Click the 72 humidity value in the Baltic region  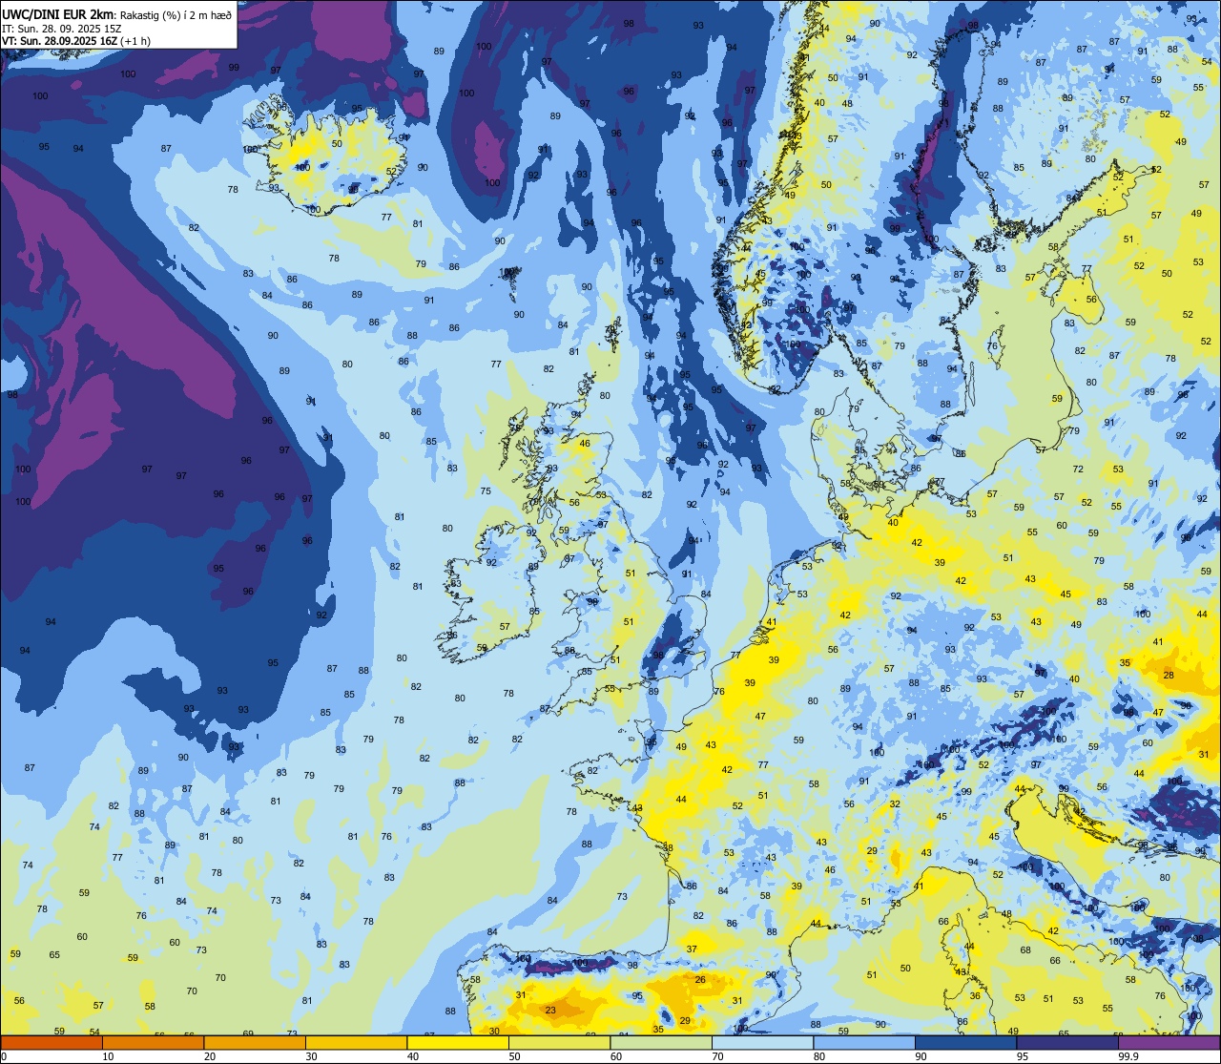[1078, 469]
